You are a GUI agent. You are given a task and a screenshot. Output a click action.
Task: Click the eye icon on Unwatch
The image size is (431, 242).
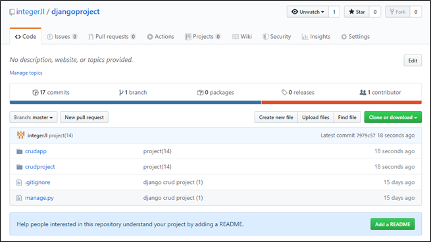(x=295, y=12)
